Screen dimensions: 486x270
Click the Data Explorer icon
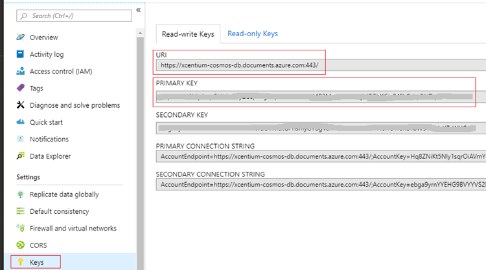21,156
